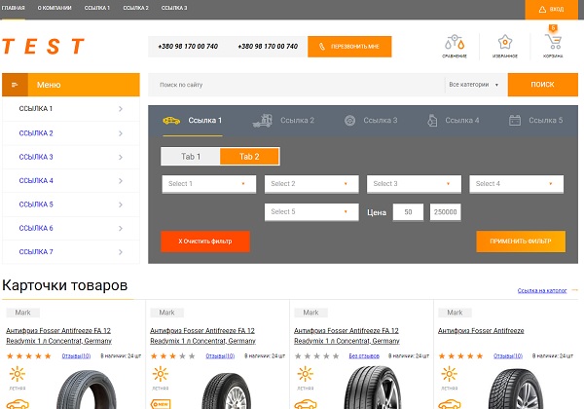Click the cart counter badge
Screen dimensions: 584x409
553,28
